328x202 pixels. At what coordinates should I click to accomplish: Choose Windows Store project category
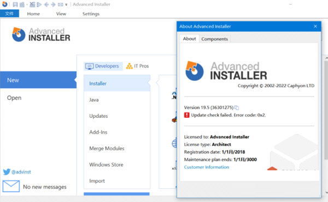[117, 165]
